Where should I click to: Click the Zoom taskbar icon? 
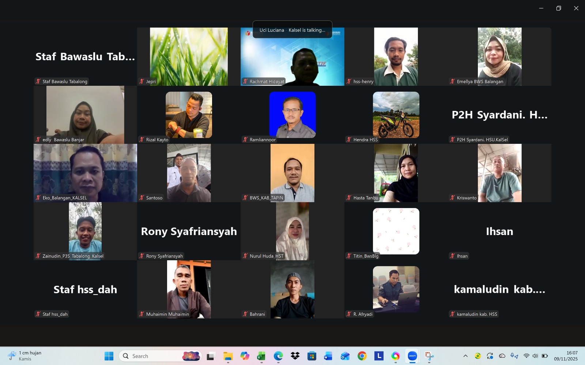412,356
